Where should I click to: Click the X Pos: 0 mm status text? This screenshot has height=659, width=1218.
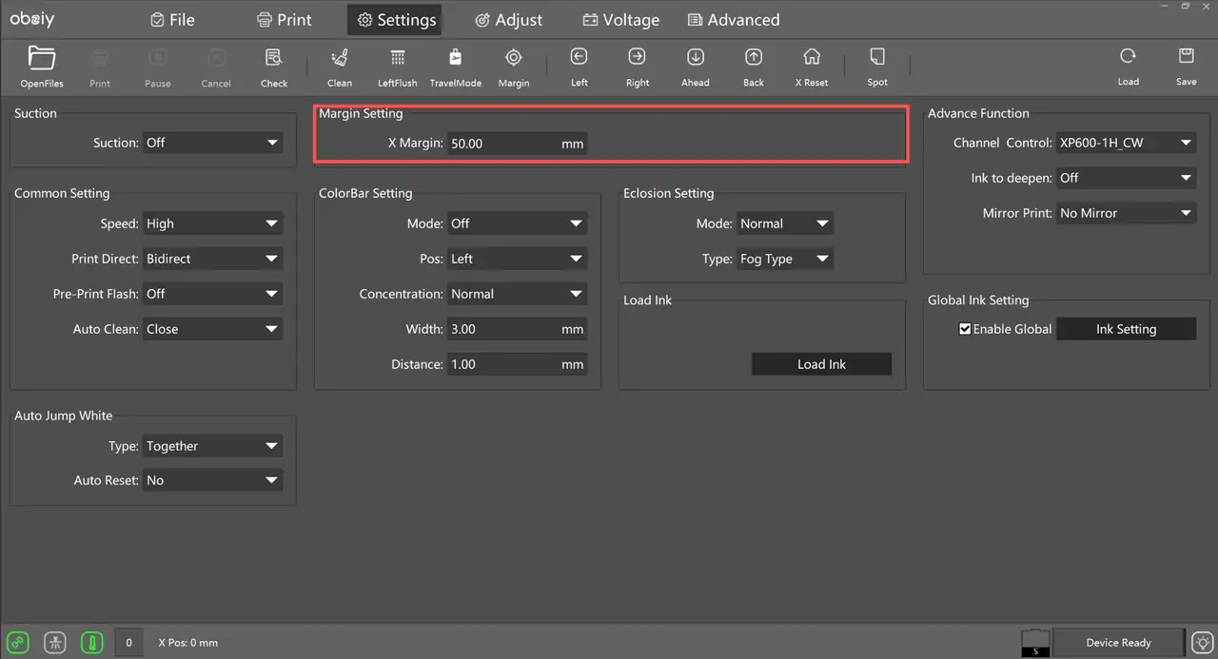[x=187, y=643]
